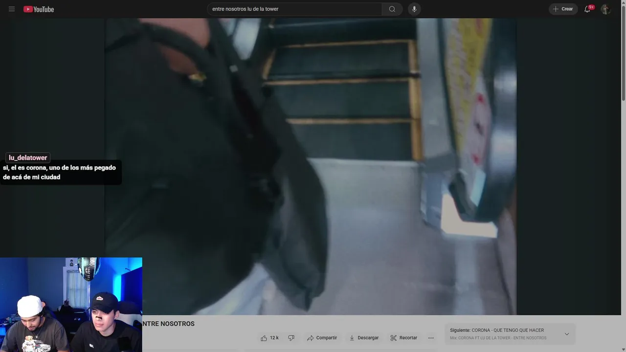
Task: Click the lu_delatower chat username label
Action: [x=28, y=157]
